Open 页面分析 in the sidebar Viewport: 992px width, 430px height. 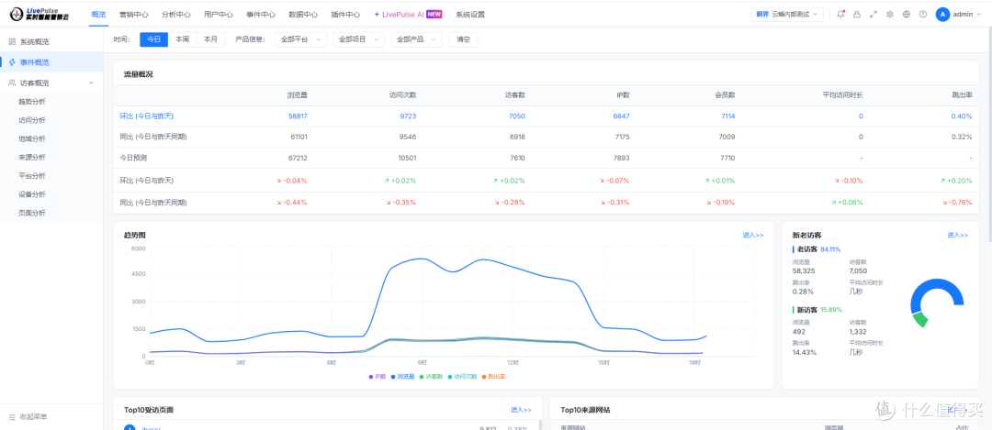31,213
